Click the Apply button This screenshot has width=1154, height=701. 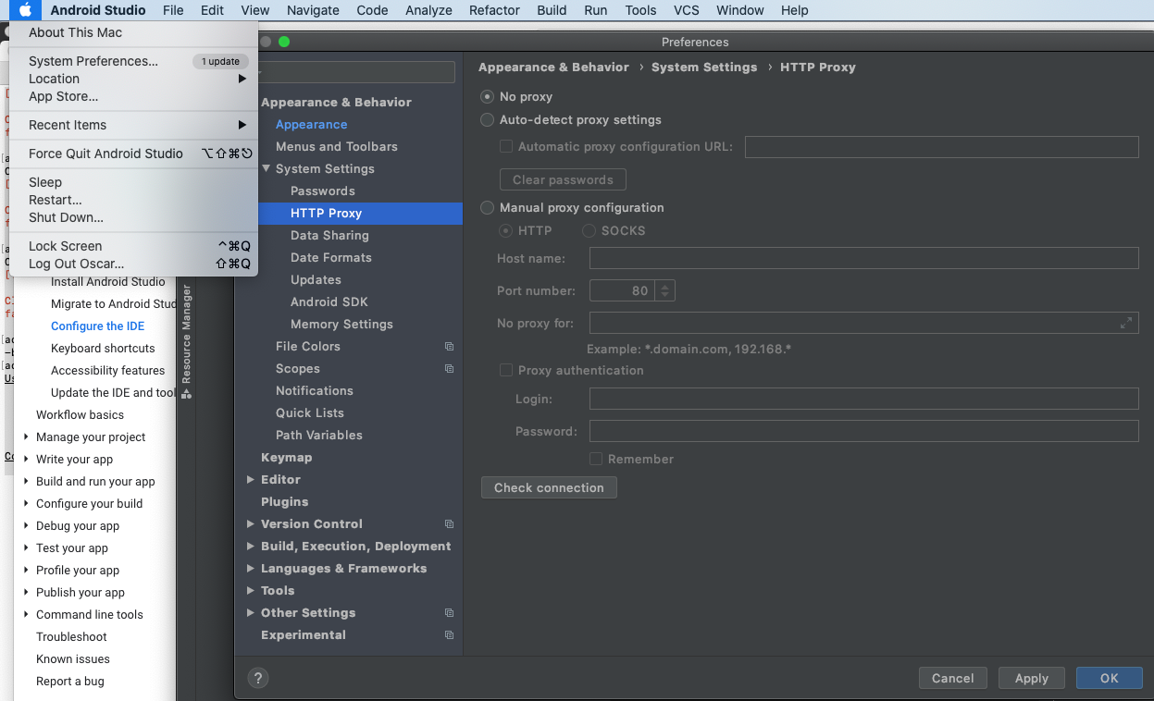coord(1031,678)
